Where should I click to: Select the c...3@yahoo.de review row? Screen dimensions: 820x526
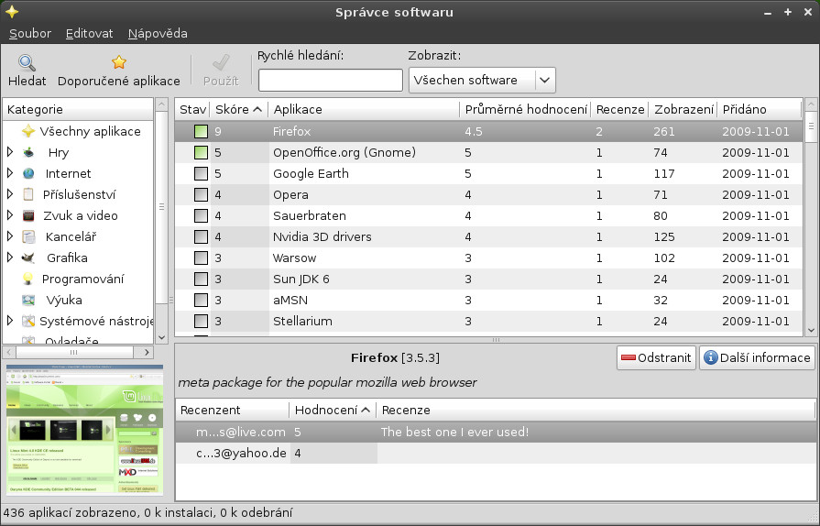(496, 453)
